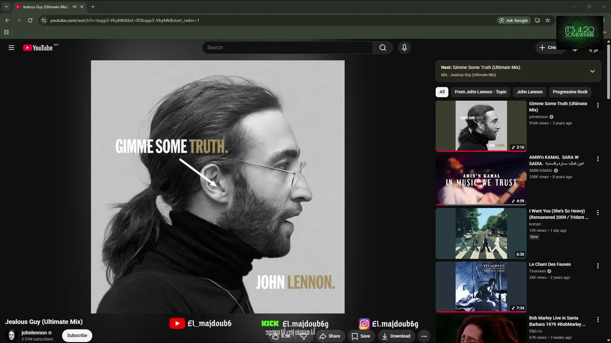The width and height of the screenshot is (611, 343).
Task: Open Gimme Some Truth (Ultimate Mix) title
Action: tap(558, 107)
